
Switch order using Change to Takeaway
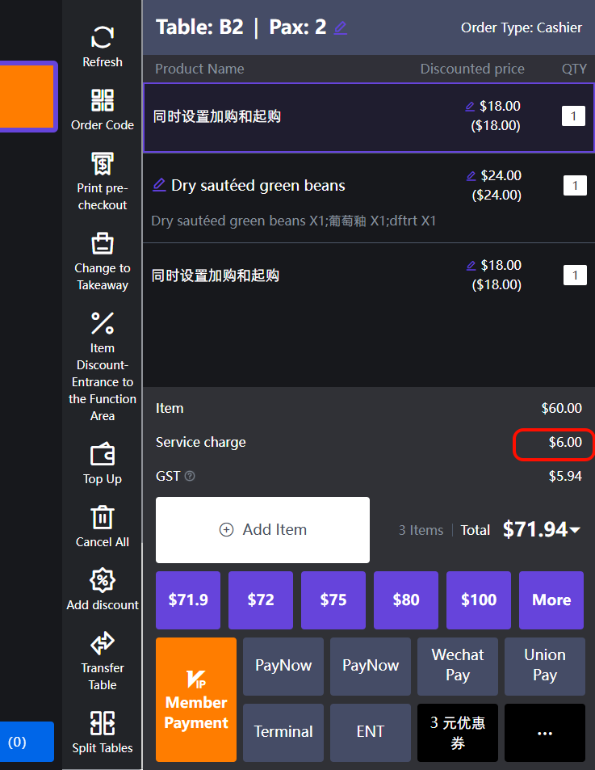point(103,243)
